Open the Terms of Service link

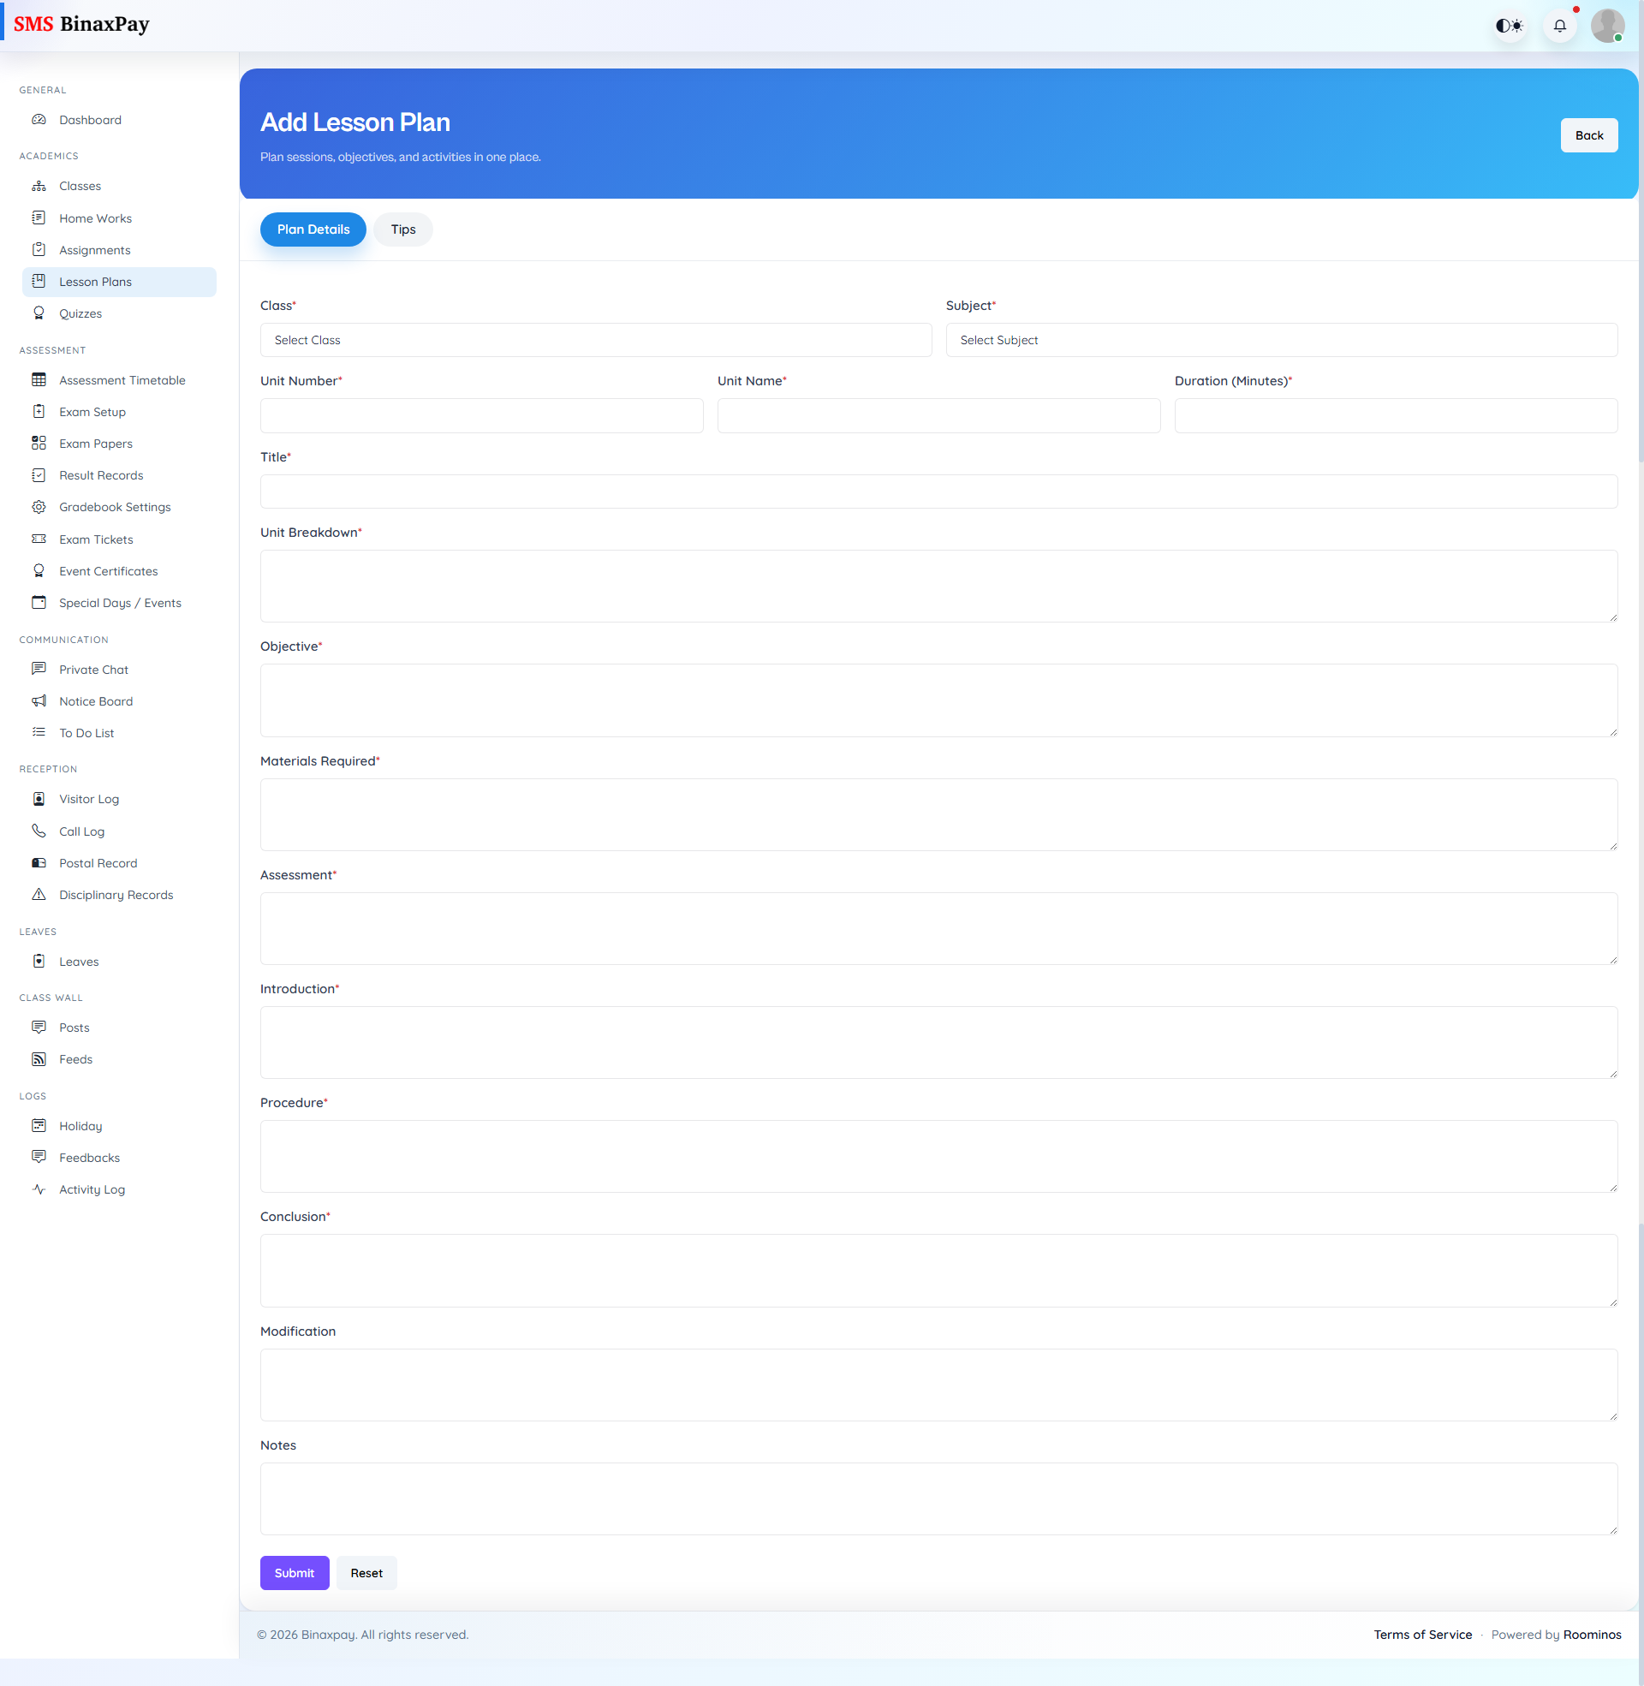pyautogui.click(x=1423, y=1634)
